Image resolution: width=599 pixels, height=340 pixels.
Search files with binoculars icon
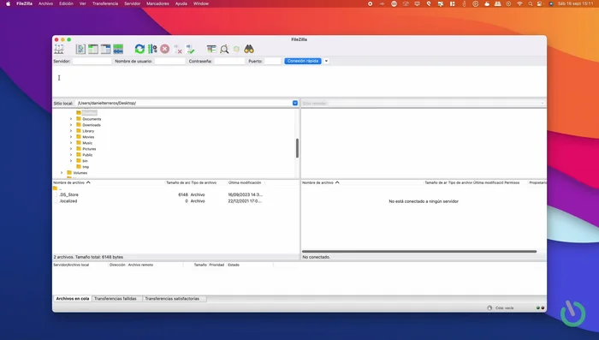coord(249,49)
